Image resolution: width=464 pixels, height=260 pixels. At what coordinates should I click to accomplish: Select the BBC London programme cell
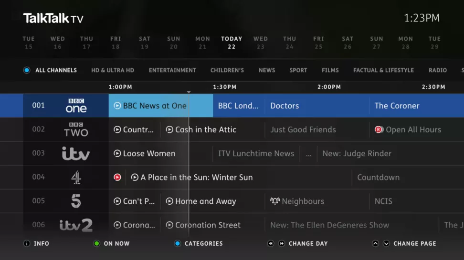click(x=239, y=106)
